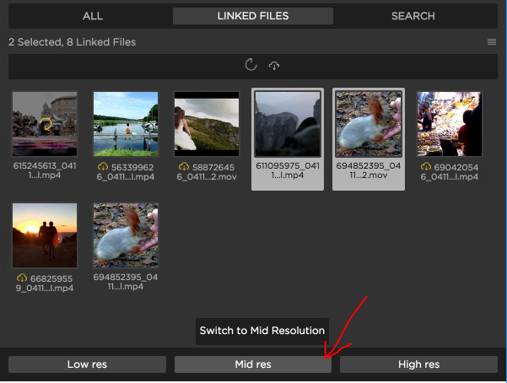Select the market stall video thumbnail
Image resolution: width=507 pixels, height=383 pixels.
click(x=450, y=124)
